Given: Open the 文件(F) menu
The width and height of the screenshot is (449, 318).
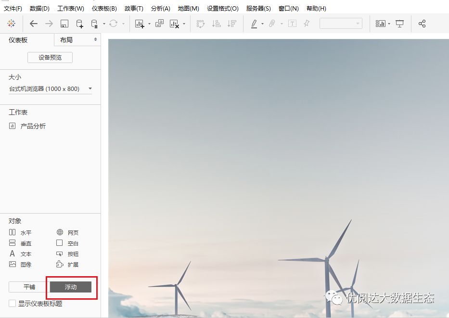Looking at the screenshot, I should [13, 9].
